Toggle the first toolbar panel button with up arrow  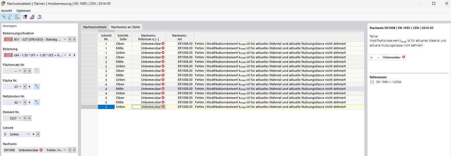click(3, 17)
